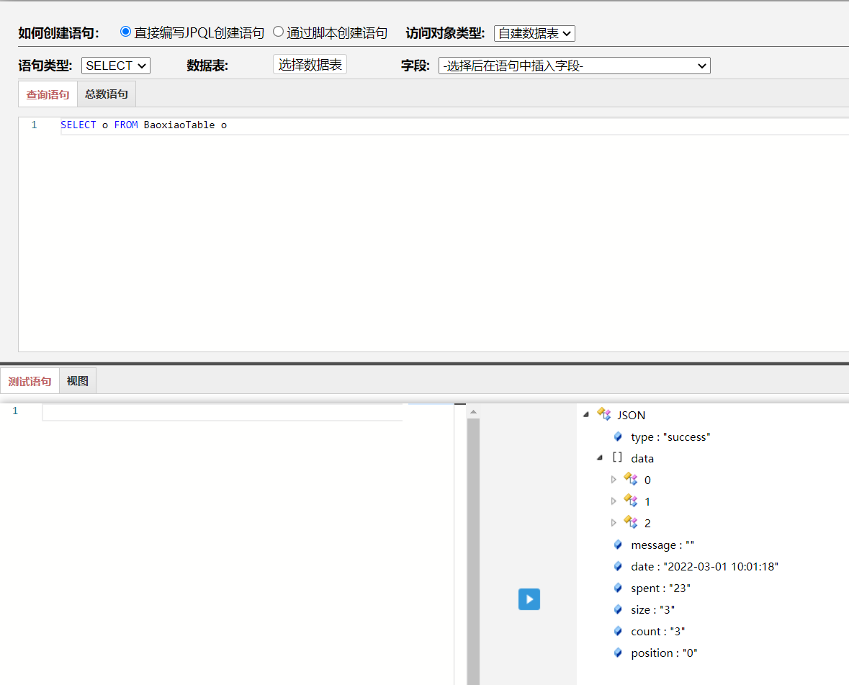Expand data item 0
This screenshot has height=685, width=849.
coord(614,480)
